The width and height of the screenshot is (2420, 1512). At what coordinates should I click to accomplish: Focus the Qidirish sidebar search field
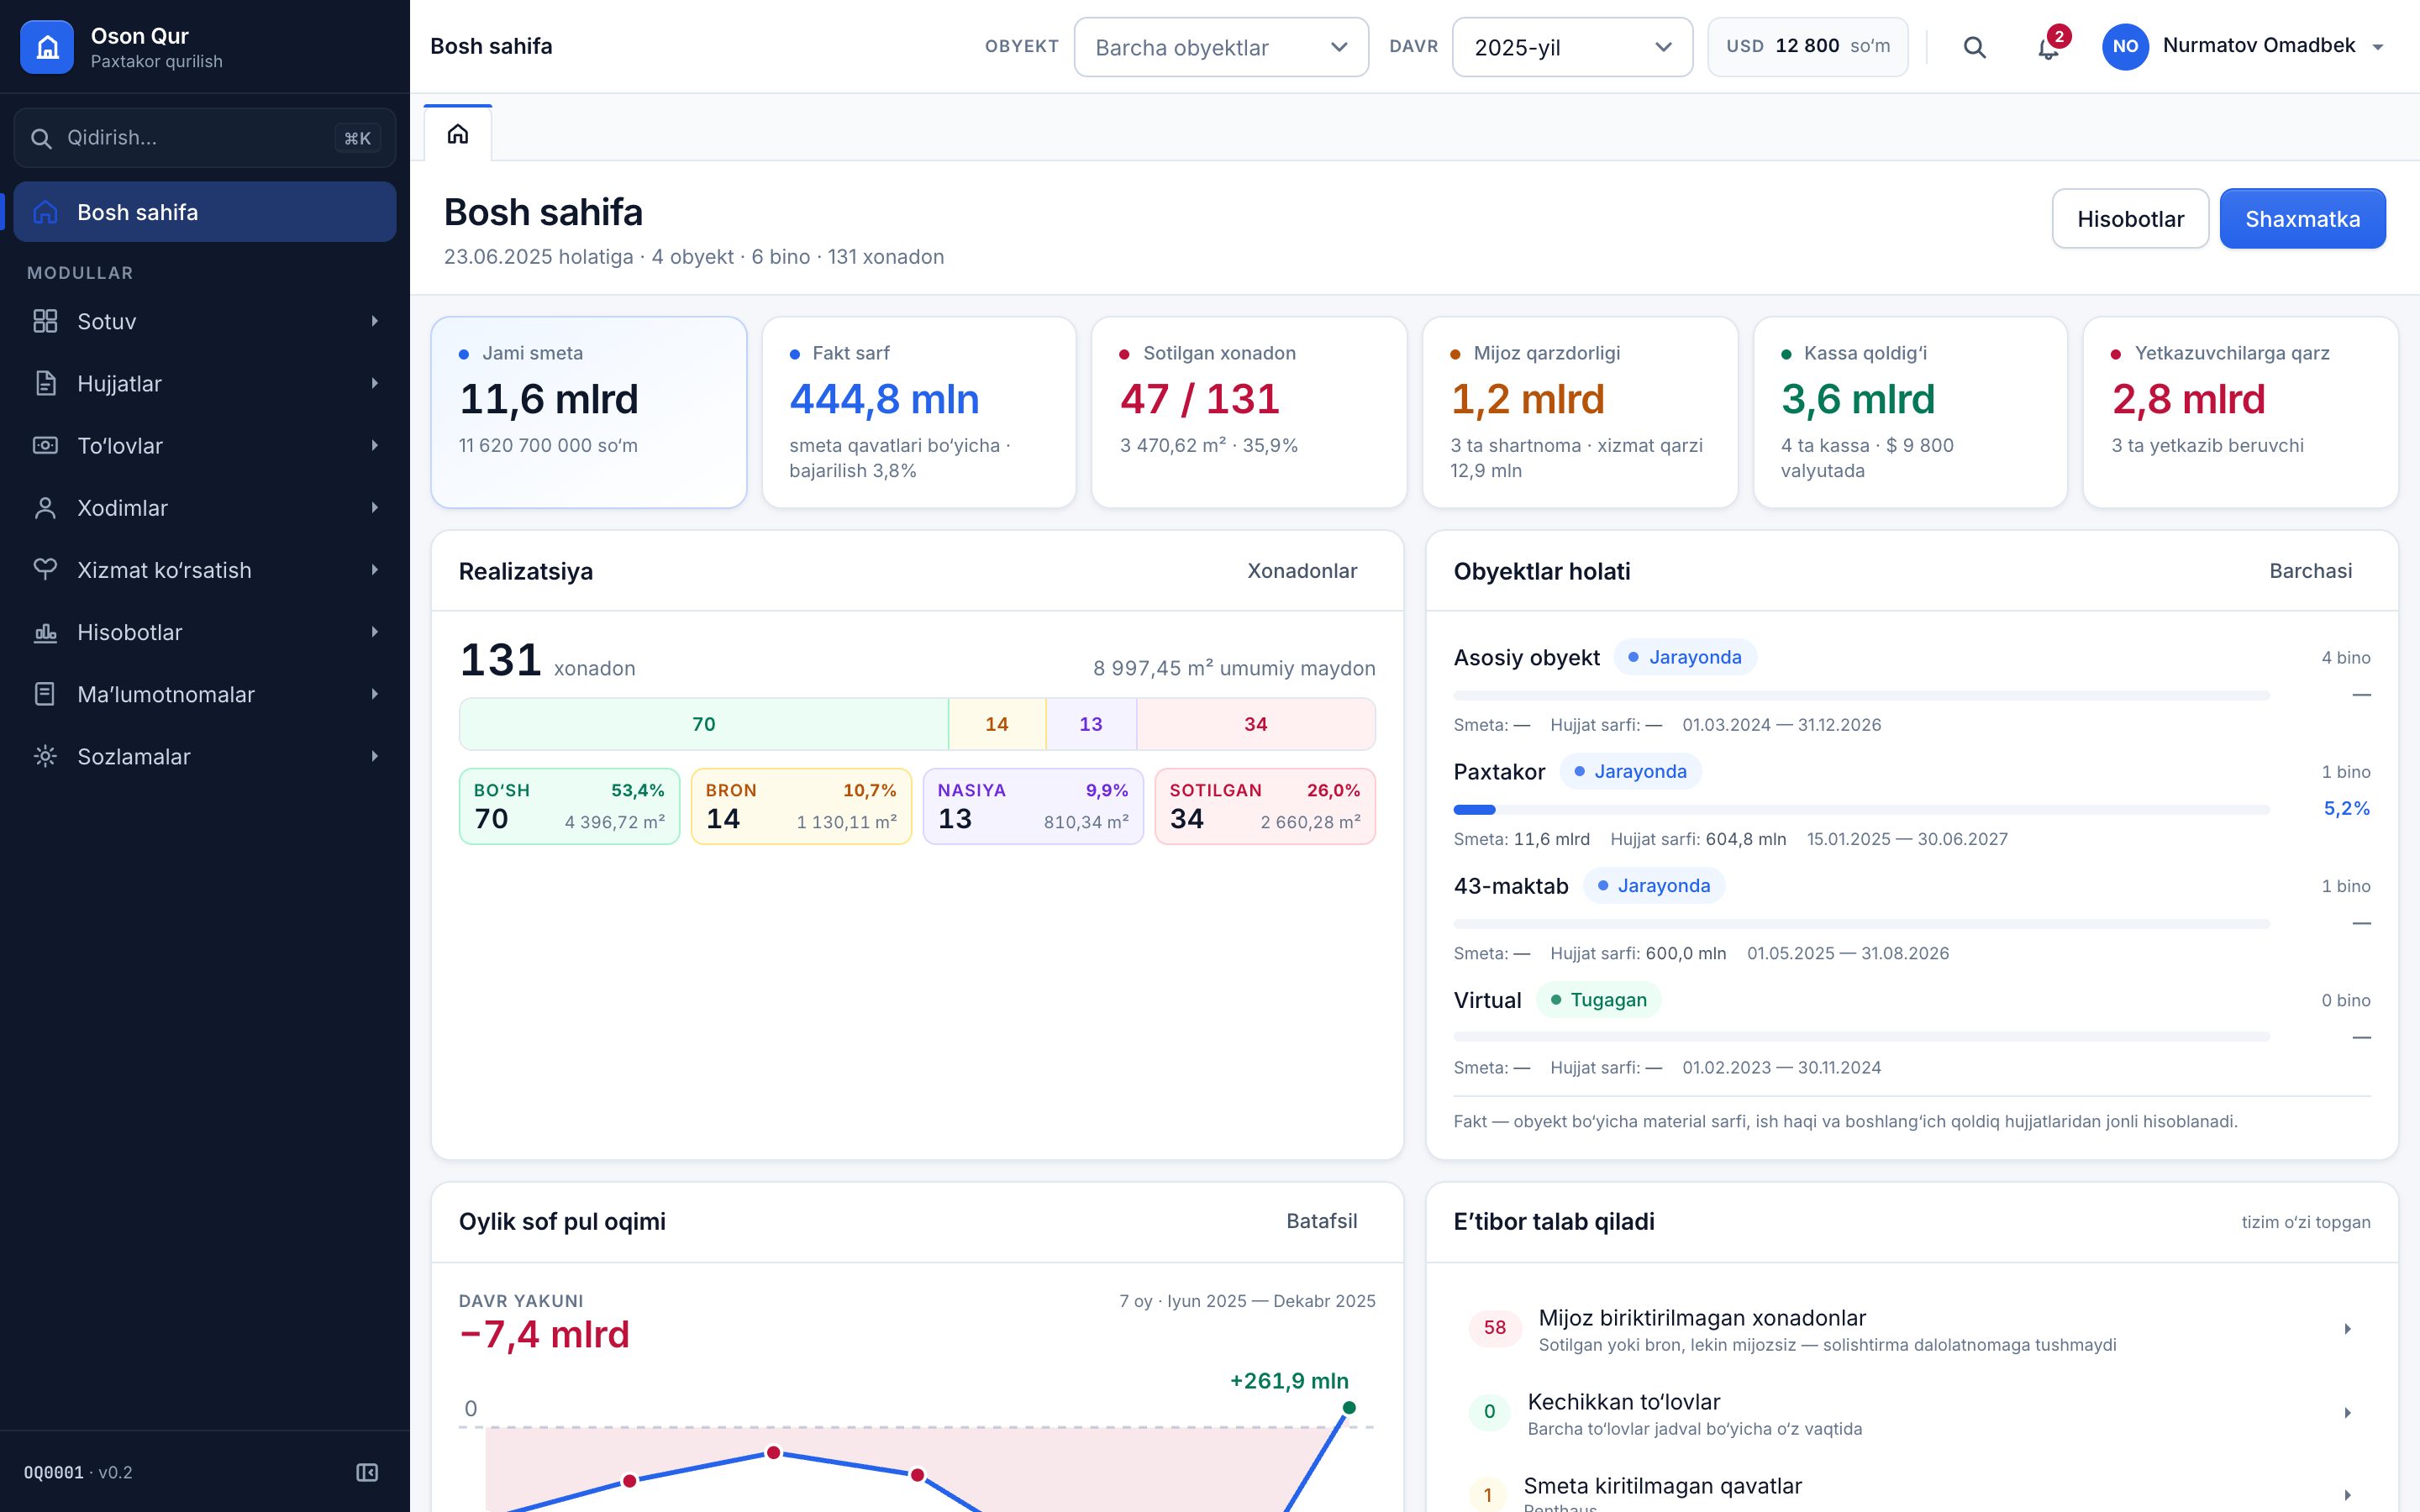(205, 138)
